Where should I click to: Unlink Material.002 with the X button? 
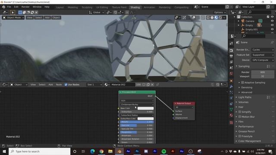[152, 85]
